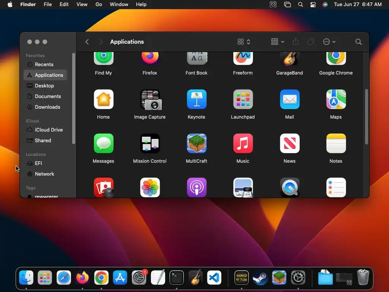Screen dimensions: 389x292
Task: Click the Siri icon in menu bar
Action: pos(325,5)
